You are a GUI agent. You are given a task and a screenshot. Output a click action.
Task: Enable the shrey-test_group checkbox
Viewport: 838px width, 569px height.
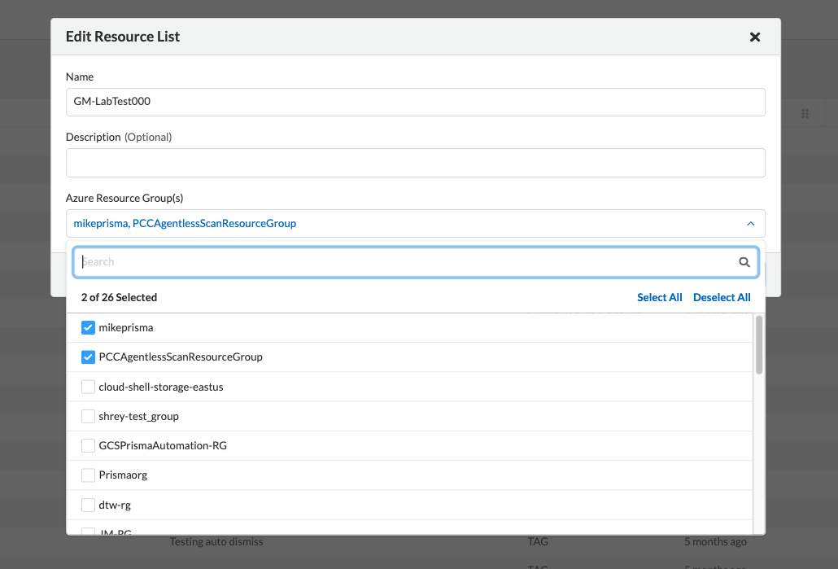pyautogui.click(x=89, y=416)
